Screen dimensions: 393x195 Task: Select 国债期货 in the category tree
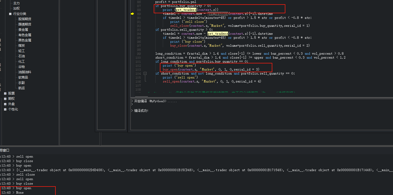(x=25, y=24)
